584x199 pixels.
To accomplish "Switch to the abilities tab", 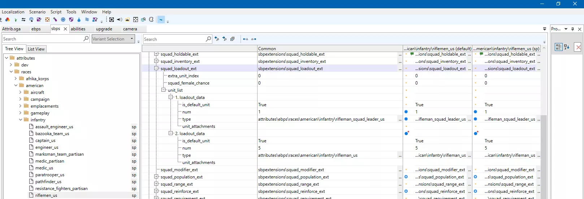I will [x=78, y=29].
